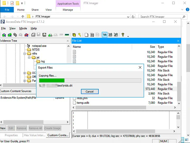This screenshot has width=190, height=143.
Task: Click the Obtain Protected Files icon
Action: (x=74, y=35)
